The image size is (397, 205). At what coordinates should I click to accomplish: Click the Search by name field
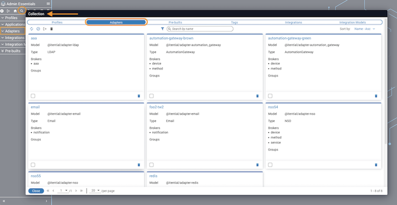[200, 29]
